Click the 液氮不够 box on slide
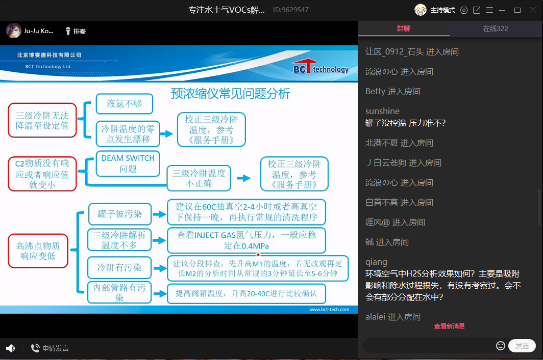The height and width of the screenshot is (360, 543). tap(125, 104)
